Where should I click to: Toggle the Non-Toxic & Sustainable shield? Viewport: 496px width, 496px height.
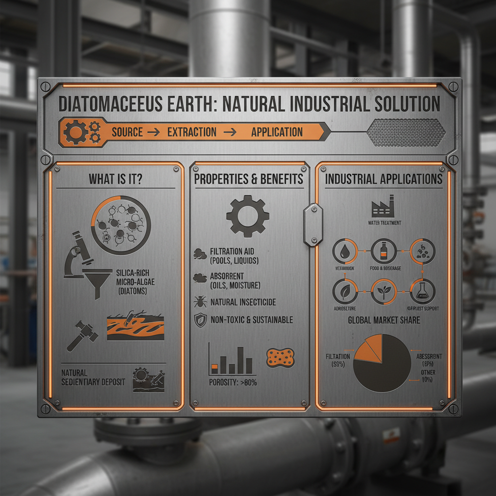(201, 319)
